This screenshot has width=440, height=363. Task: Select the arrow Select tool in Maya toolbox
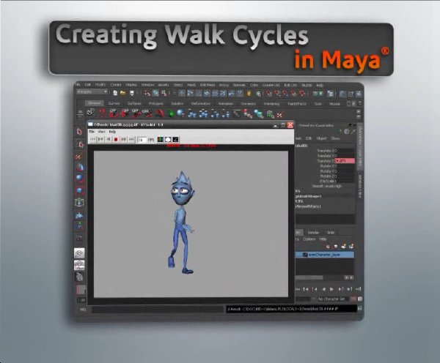pyautogui.click(x=79, y=131)
